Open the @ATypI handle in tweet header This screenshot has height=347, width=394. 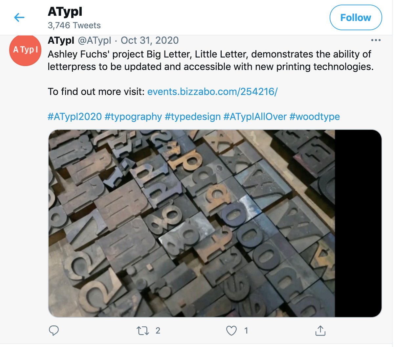point(95,40)
